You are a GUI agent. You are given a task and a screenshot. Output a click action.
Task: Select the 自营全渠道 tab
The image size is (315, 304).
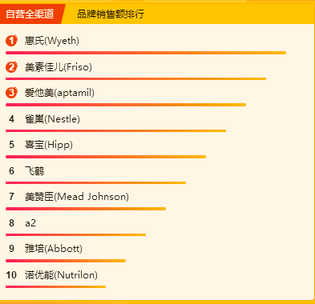tap(30, 14)
